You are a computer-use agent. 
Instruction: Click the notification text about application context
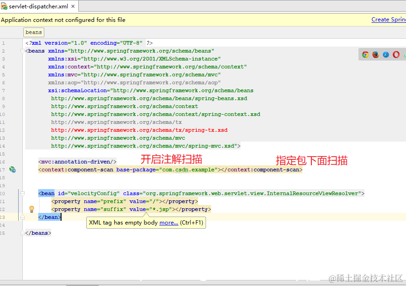coord(63,20)
